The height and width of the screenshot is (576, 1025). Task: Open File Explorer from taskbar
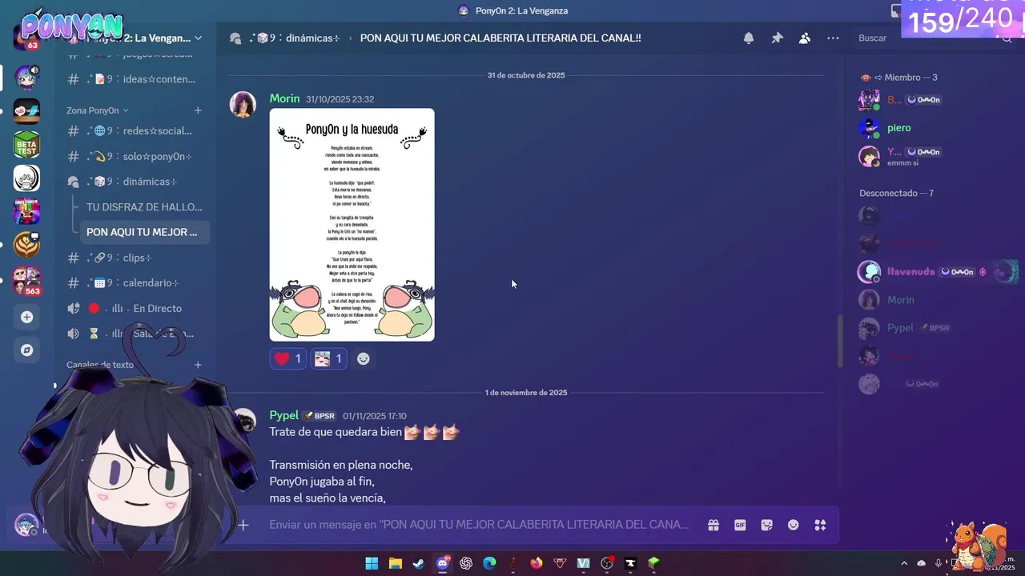click(396, 563)
